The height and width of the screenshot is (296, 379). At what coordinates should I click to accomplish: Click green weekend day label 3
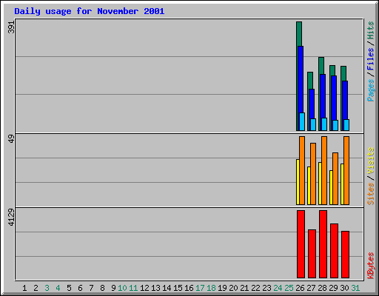pos(47,288)
